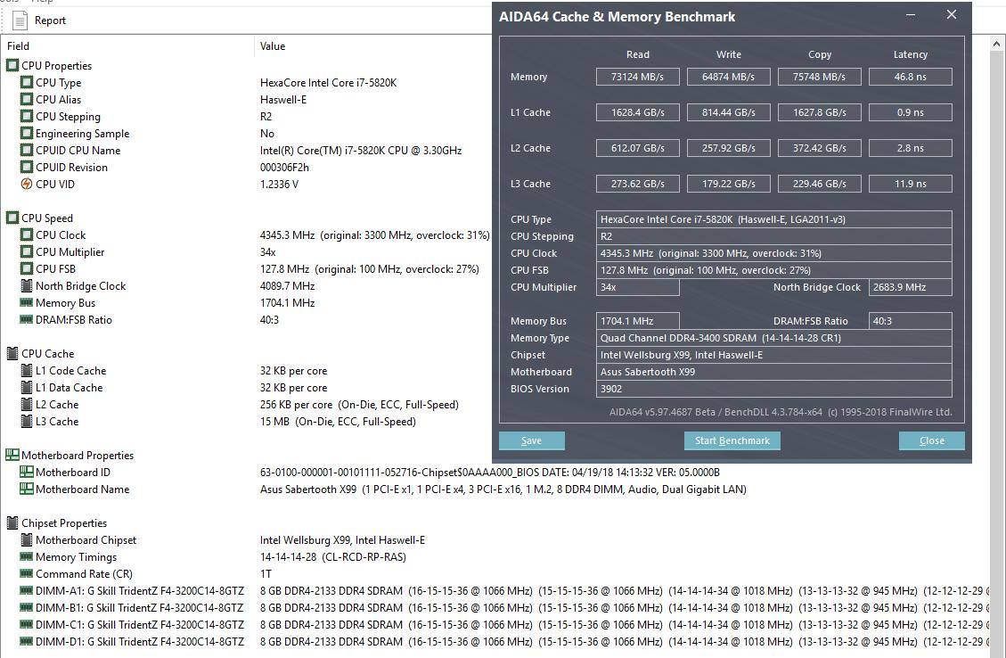Click the Memory Bus RAM icon

click(27, 302)
